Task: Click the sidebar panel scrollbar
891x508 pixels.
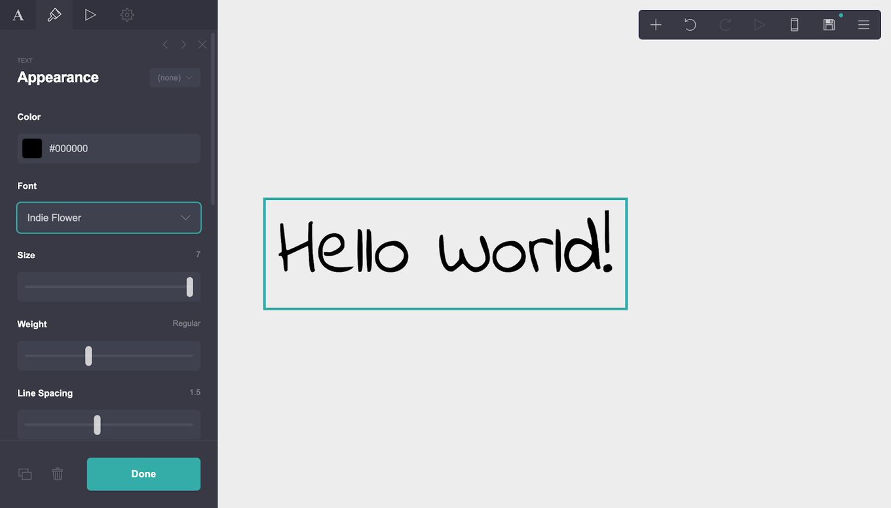Action: tap(213, 118)
